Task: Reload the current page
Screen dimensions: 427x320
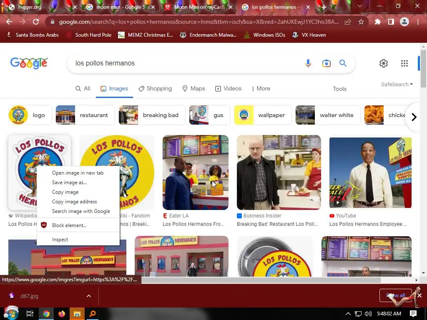Action: [36, 22]
